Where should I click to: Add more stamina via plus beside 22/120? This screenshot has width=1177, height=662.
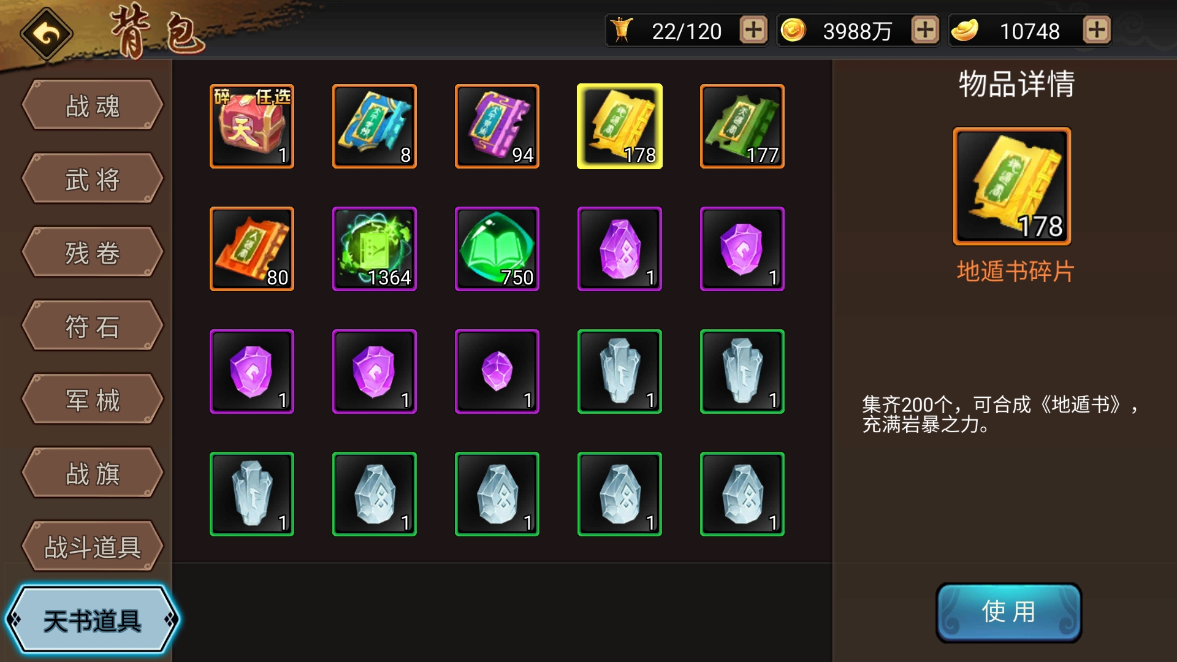753,30
